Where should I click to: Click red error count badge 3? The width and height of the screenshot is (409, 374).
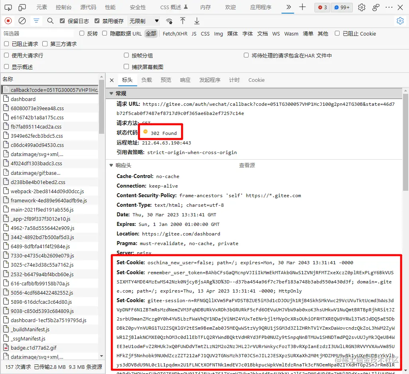(322, 8)
